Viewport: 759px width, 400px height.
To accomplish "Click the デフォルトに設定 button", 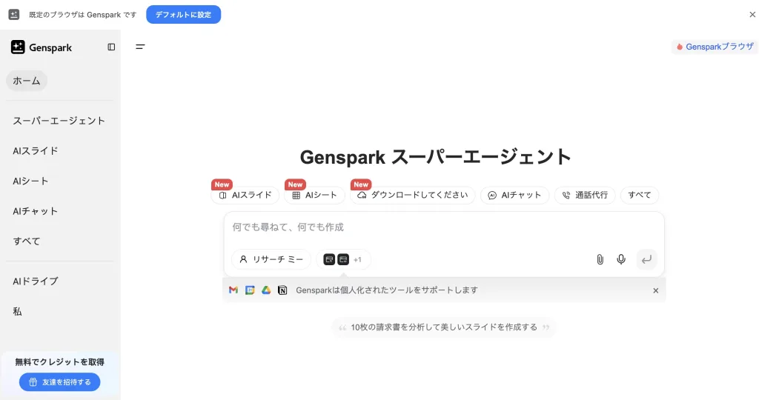I will pyautogui.click(x=184, y=15).
